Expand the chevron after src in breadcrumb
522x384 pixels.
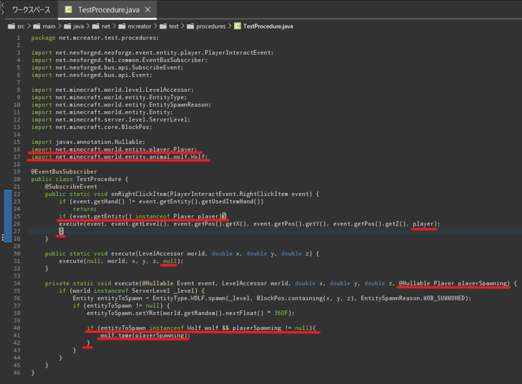29,27
